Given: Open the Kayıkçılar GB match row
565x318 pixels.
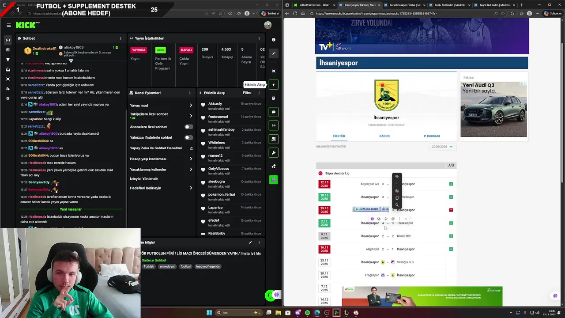Looking at the screenshot, I should [386, 184].
